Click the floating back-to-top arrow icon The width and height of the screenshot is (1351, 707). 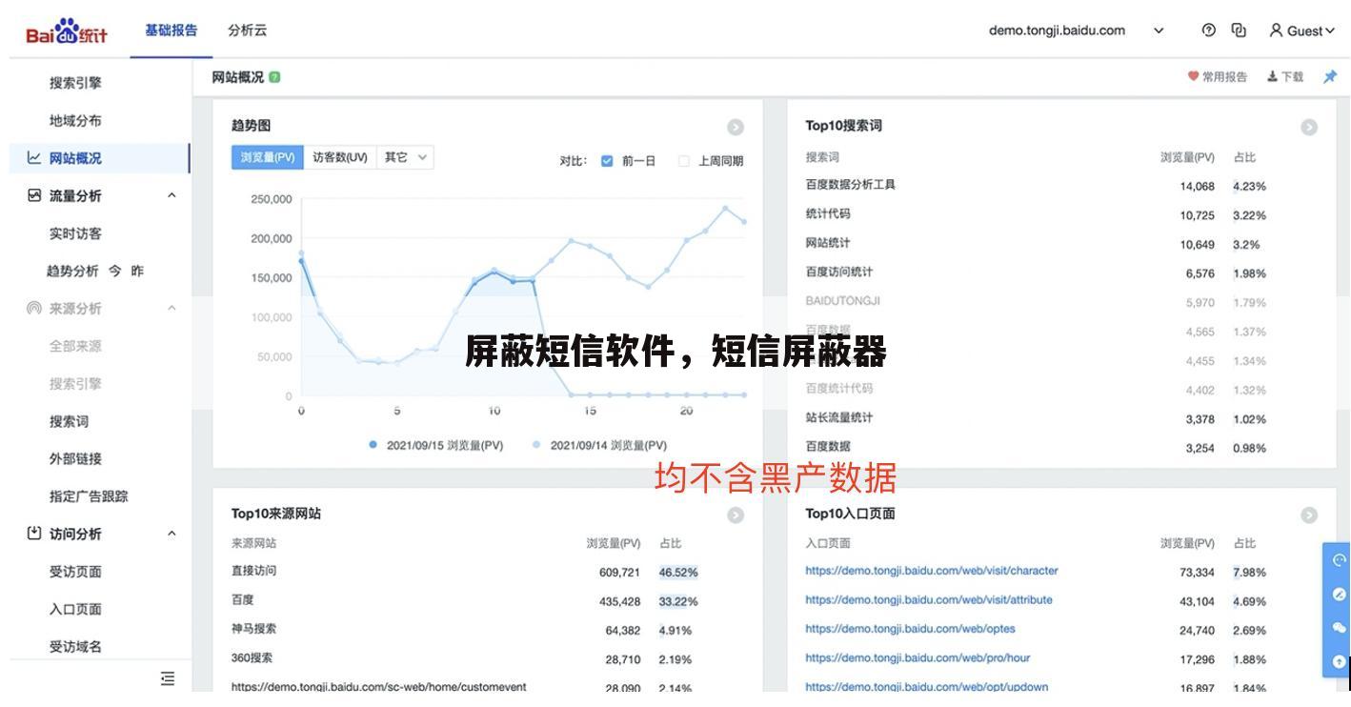1339,660
